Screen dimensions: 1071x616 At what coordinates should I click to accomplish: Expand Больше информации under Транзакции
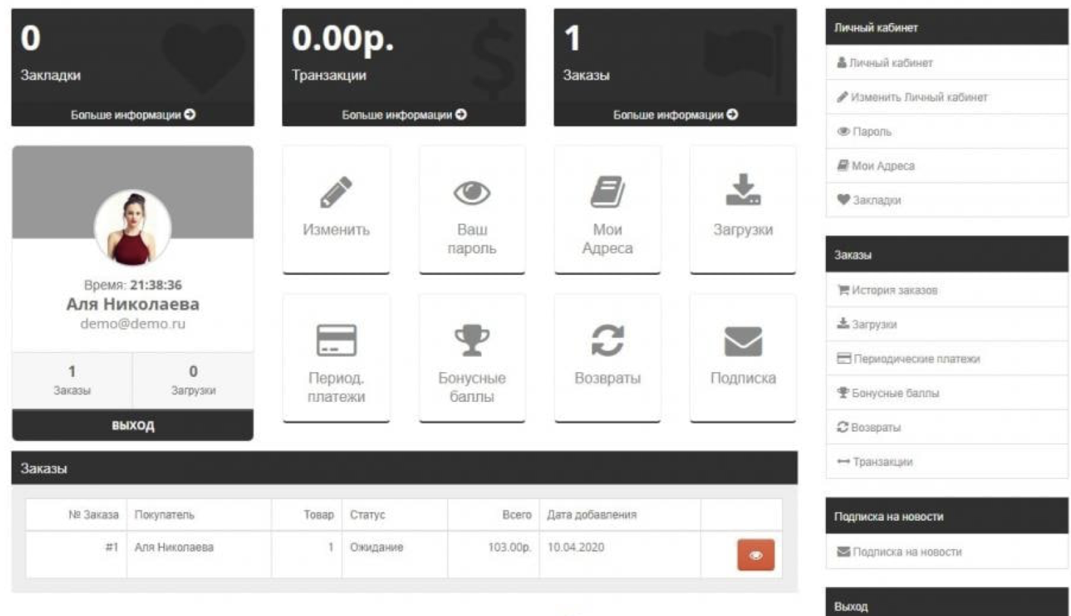404,115
